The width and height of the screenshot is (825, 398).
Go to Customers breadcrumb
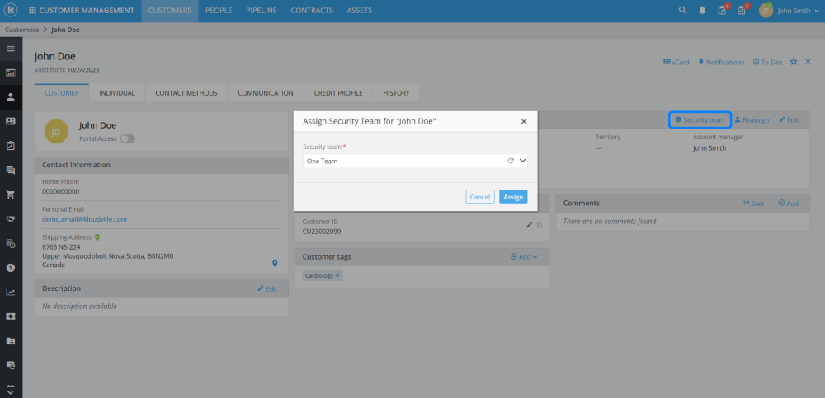(22, 30)
